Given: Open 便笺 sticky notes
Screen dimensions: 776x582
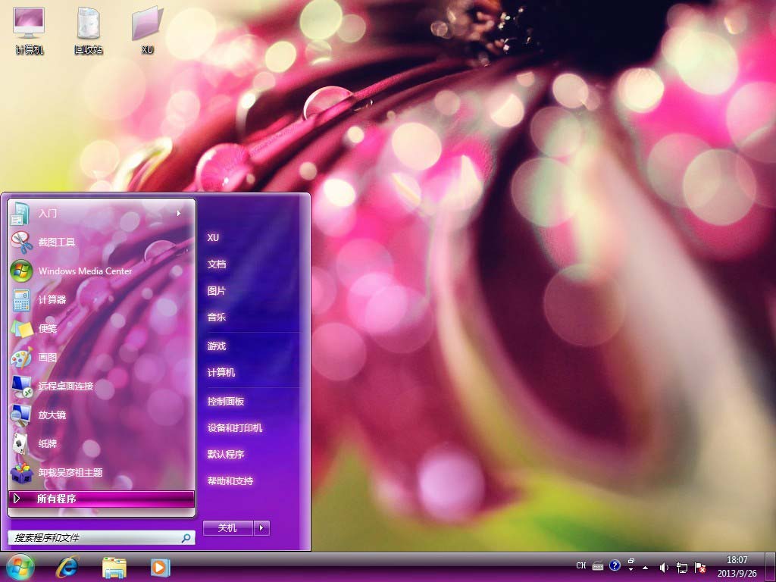Looking at the screenshot, I should (47, 328).
